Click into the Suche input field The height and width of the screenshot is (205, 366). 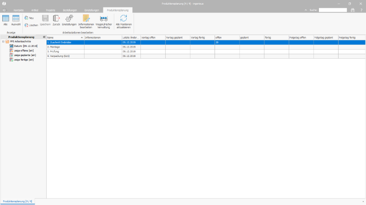(333, 10)
